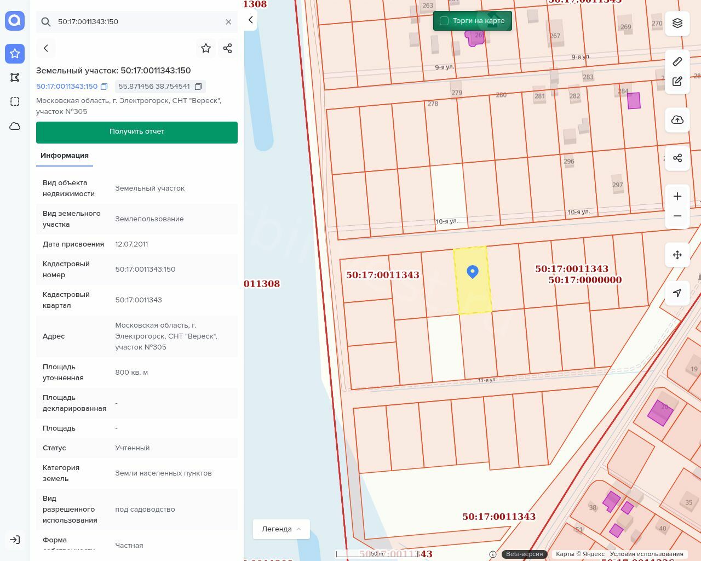Activate the draw/edit tool on map

[x=677, y=81]
